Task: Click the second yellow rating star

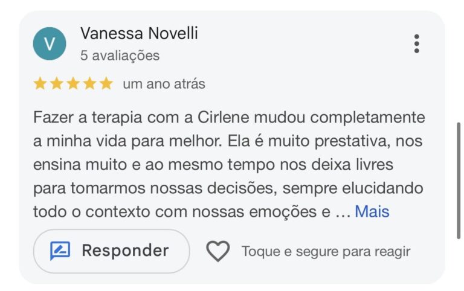Action: click(57, 84)
